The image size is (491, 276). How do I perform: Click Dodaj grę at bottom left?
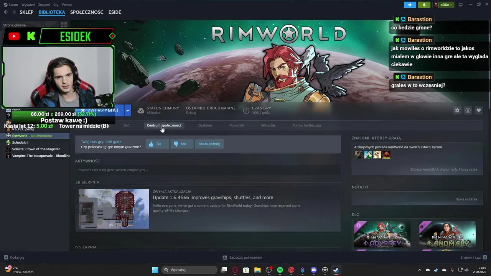tap(14, 258)
